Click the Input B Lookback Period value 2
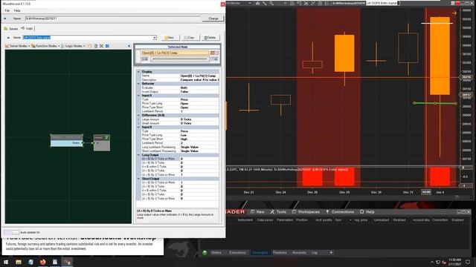Screen dimensions: 476x267 click(181, 143)
